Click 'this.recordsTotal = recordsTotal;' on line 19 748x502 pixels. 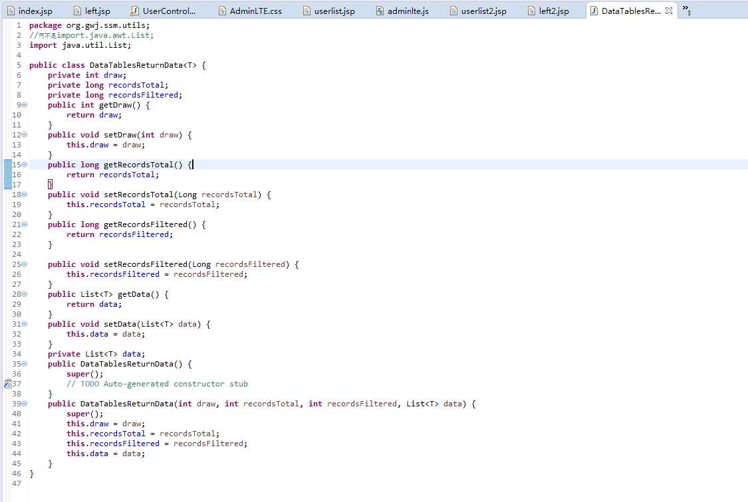click(143, 205)
